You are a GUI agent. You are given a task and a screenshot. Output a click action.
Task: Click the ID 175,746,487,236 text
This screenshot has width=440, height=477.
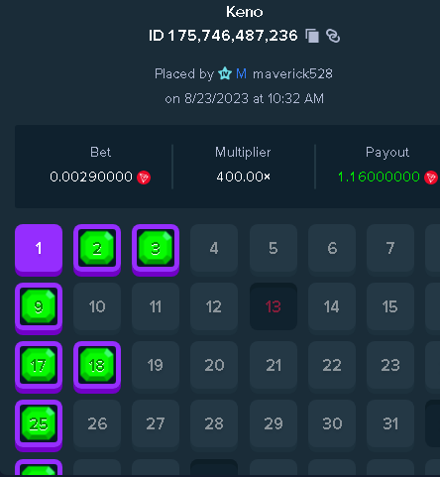tap(223, 36)
